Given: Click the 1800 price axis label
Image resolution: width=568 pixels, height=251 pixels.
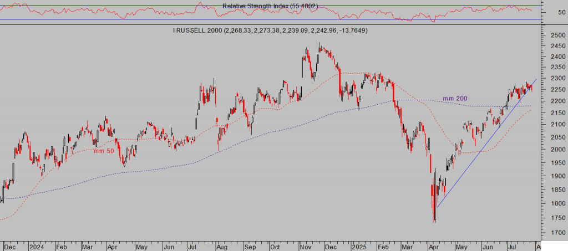Looking at the screenshot, I should pyautogui.click(x=558, y=203).
